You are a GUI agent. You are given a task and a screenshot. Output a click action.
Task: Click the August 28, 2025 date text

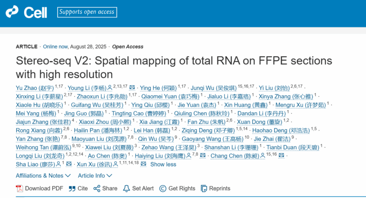pyautogui.click(x=88, y=47)
